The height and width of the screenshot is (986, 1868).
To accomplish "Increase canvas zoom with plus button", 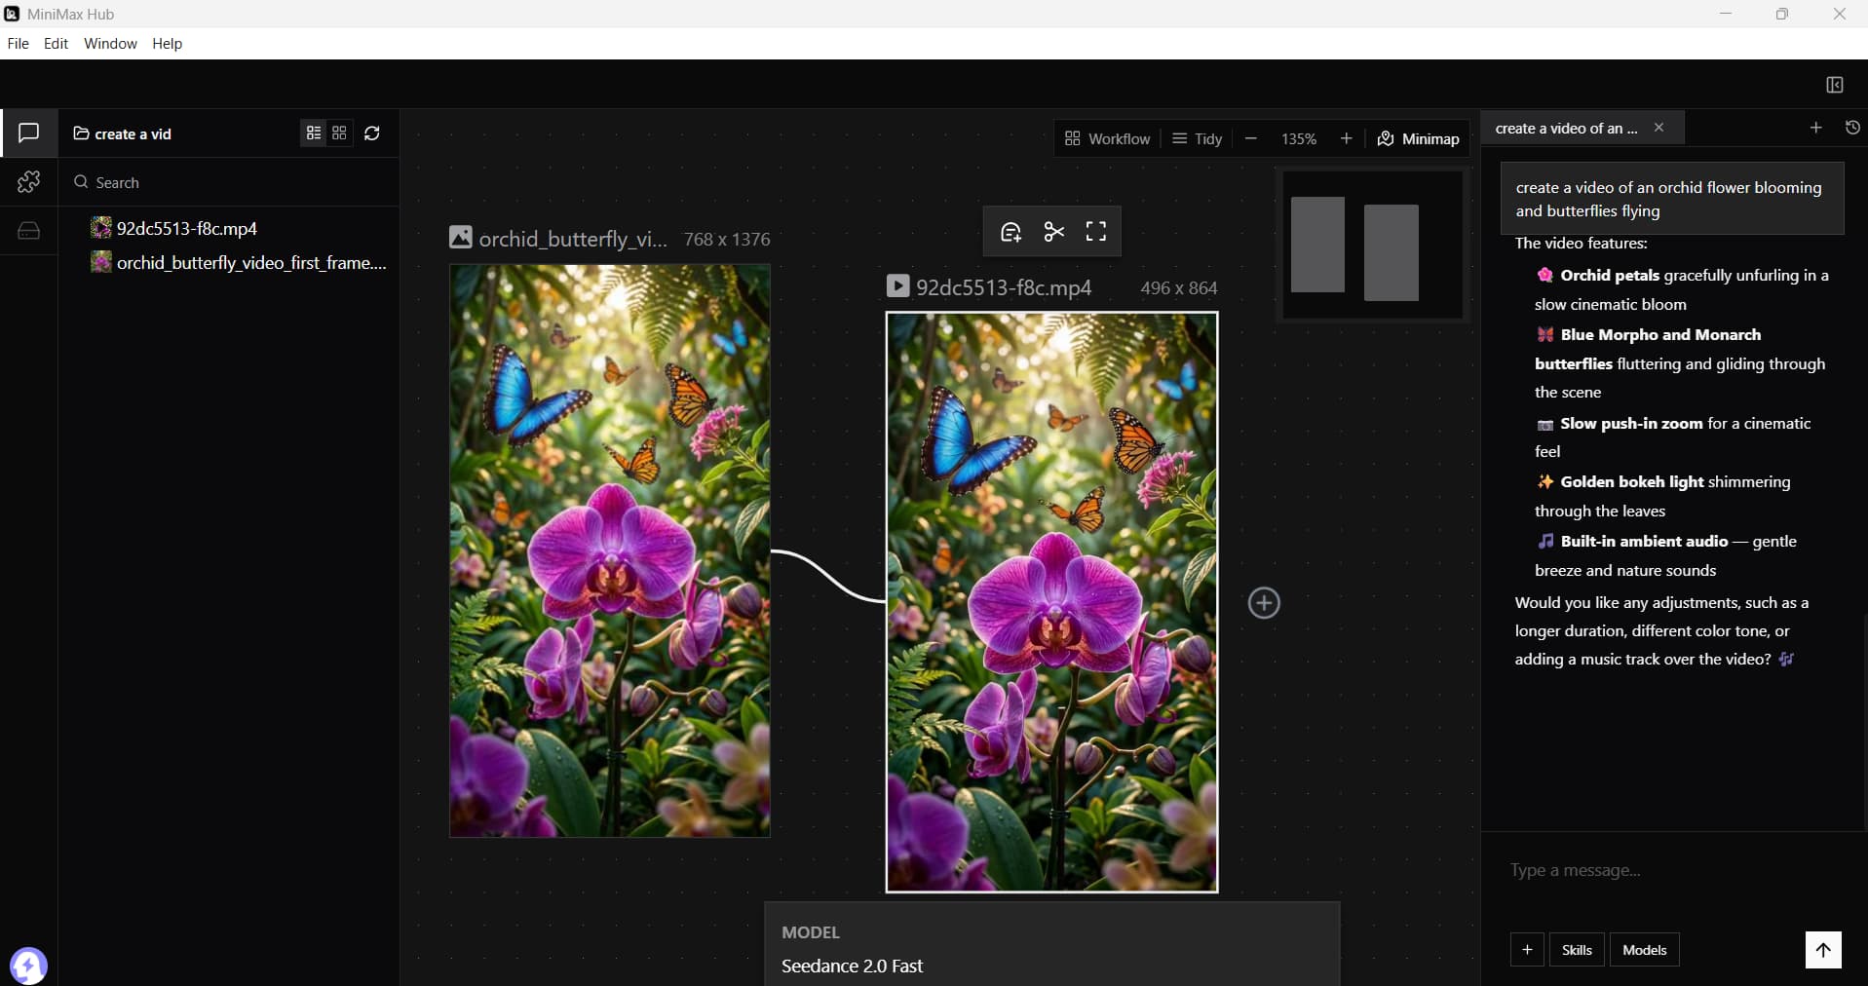I will pyautogui.click(x=1346, y=139).
